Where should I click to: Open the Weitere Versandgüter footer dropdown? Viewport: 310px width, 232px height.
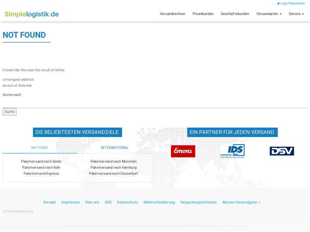pyautogui.click(x=241, y=202)
